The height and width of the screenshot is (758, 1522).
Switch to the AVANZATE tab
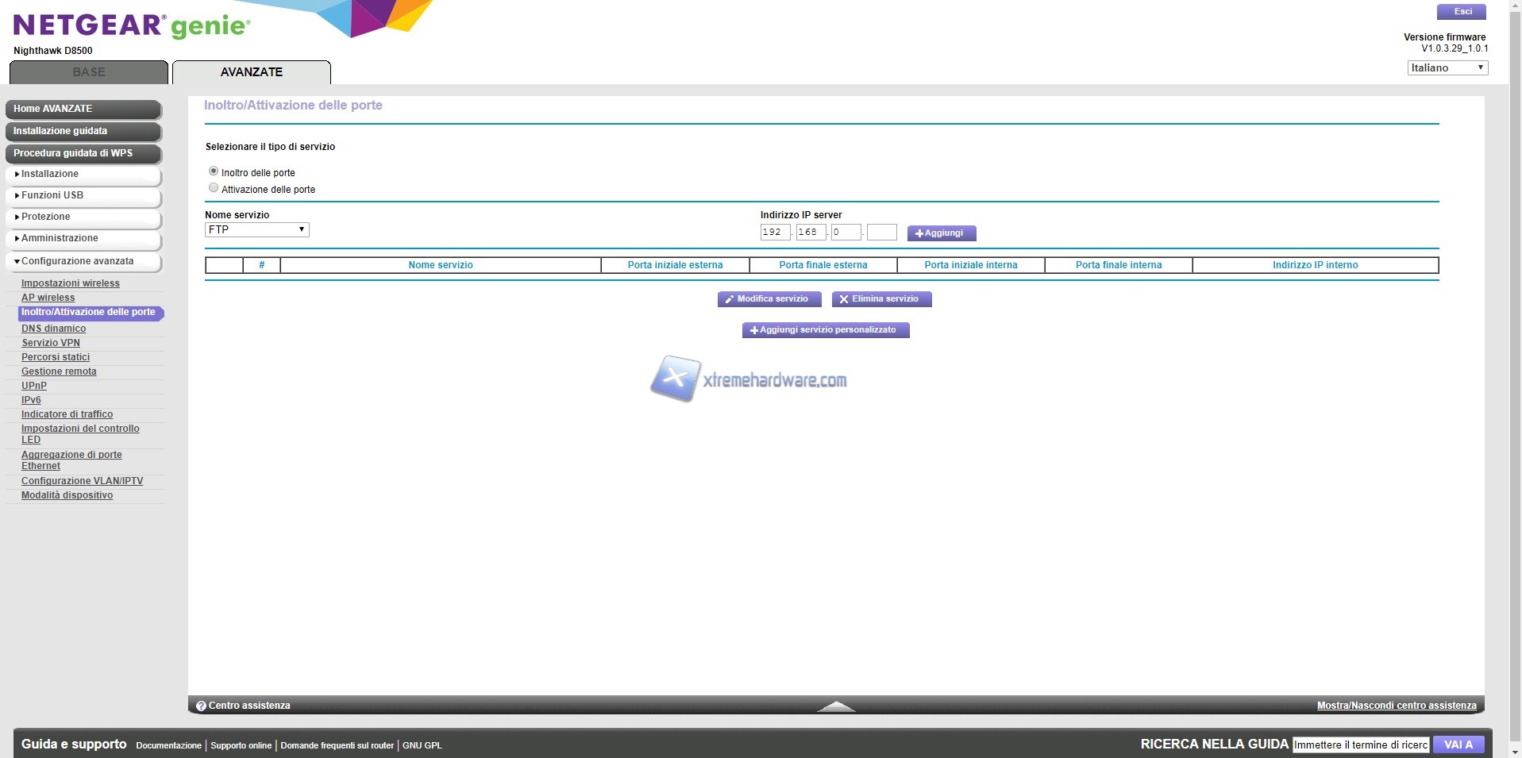(x=251, y=72)
